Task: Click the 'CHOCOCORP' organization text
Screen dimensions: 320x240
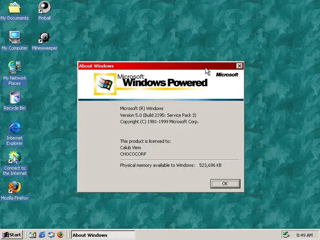Action: [133, 154]
